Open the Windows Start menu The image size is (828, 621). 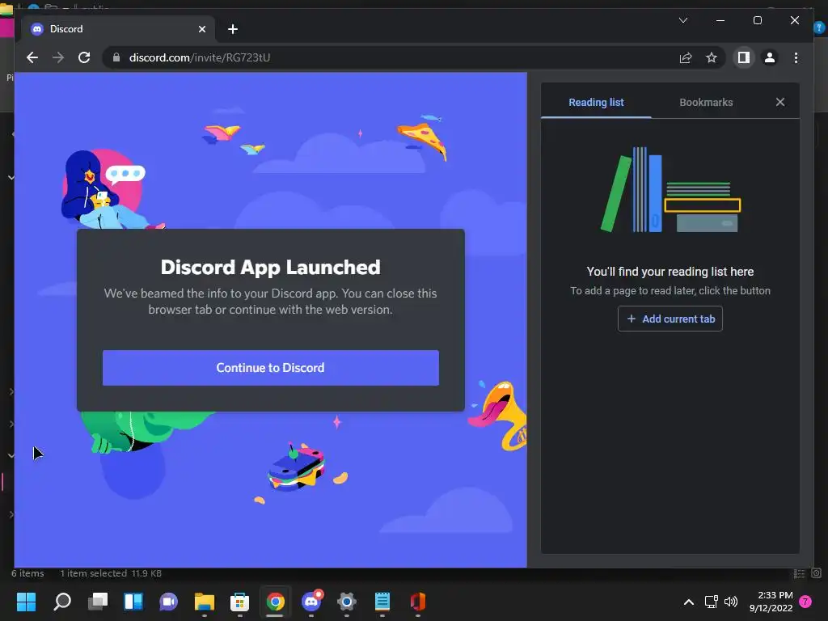[x=26, y=602]
